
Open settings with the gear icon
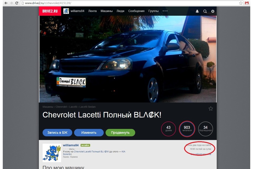(213, 11)
